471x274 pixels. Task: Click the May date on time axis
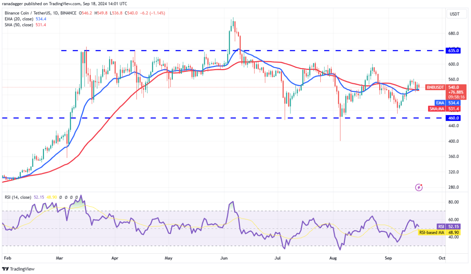pos(169,258)
